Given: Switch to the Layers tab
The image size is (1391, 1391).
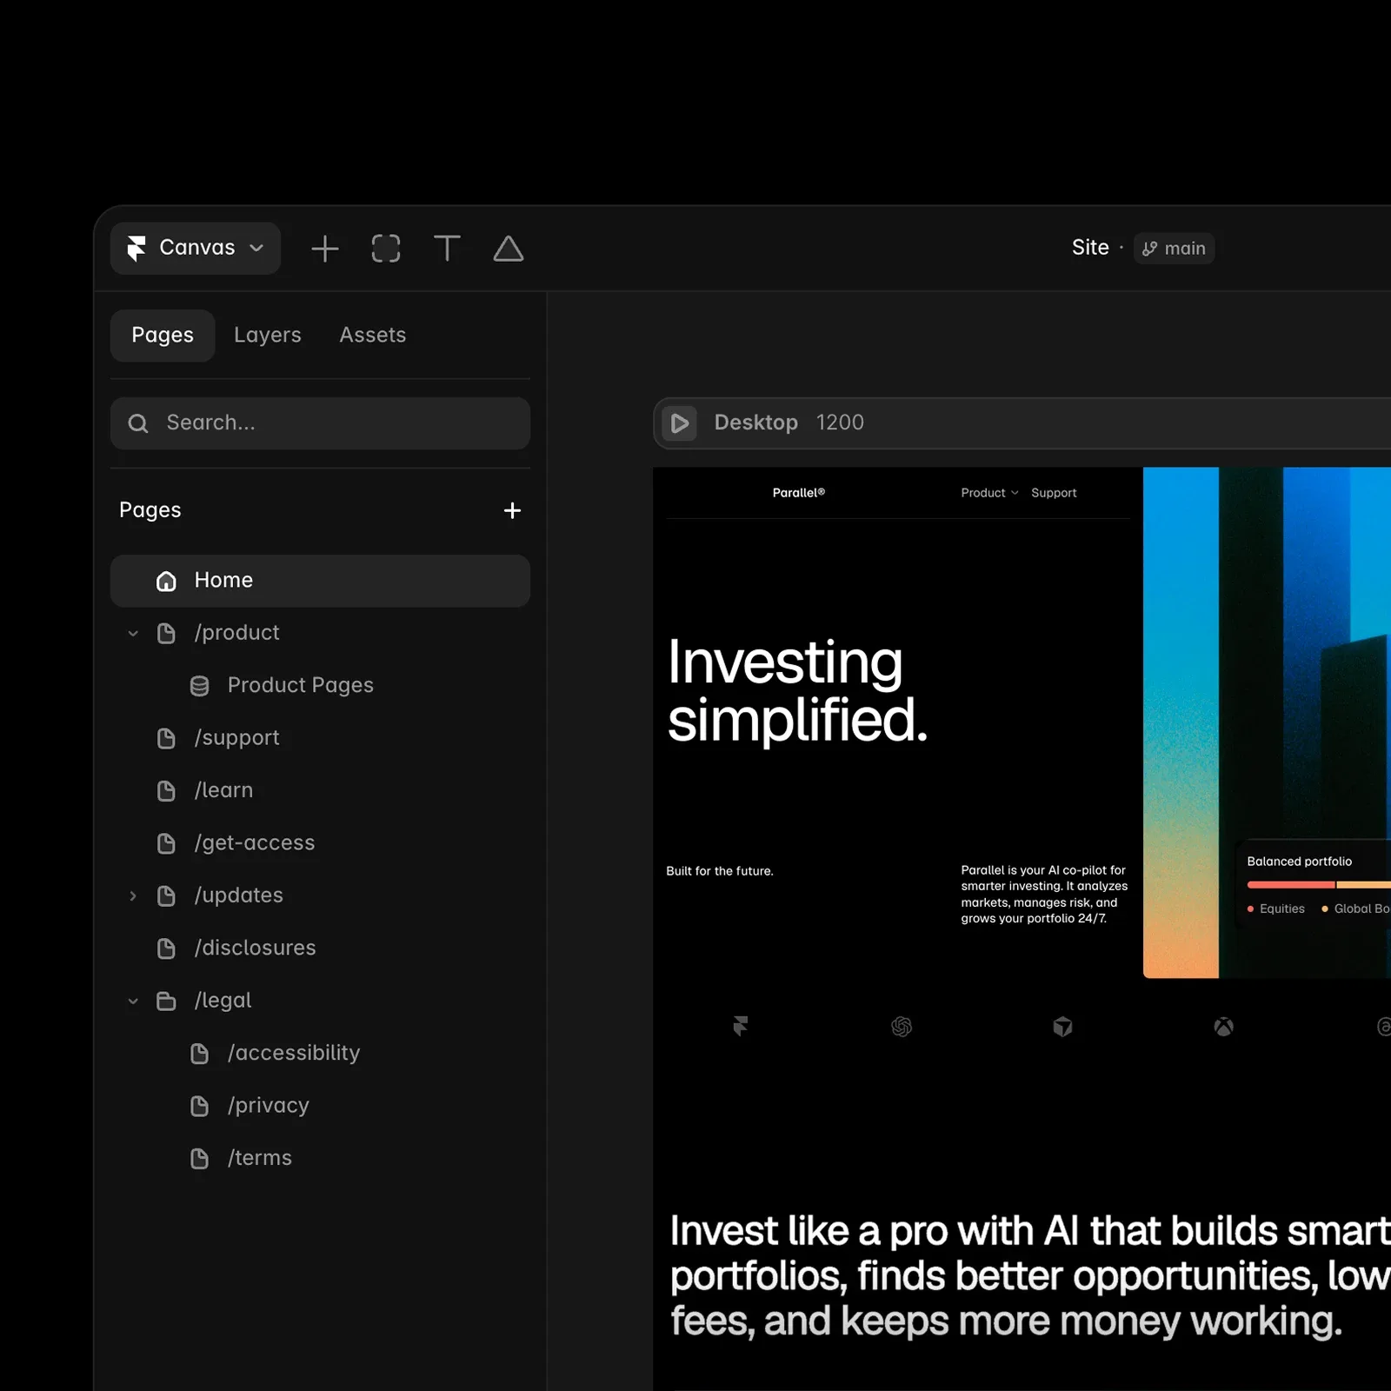Looking at the screenshot, I should click(x=268, y=336).
